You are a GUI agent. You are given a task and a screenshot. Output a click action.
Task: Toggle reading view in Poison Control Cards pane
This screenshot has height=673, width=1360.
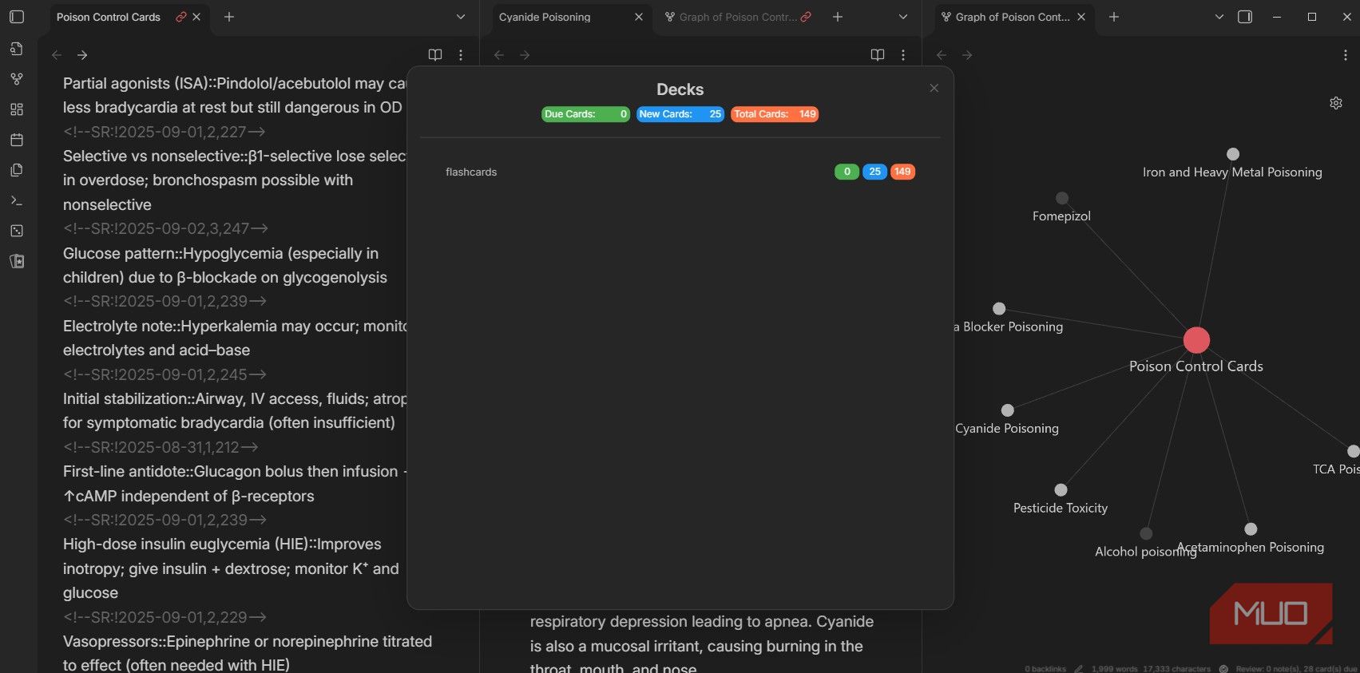pyautogui.click(x=435, y=55)
